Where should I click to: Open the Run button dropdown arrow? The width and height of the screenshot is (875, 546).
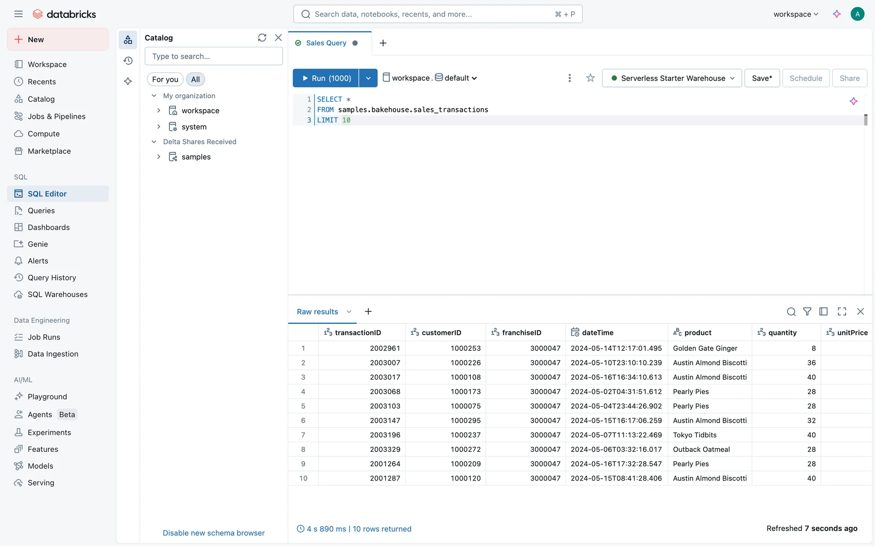[368, 78]
